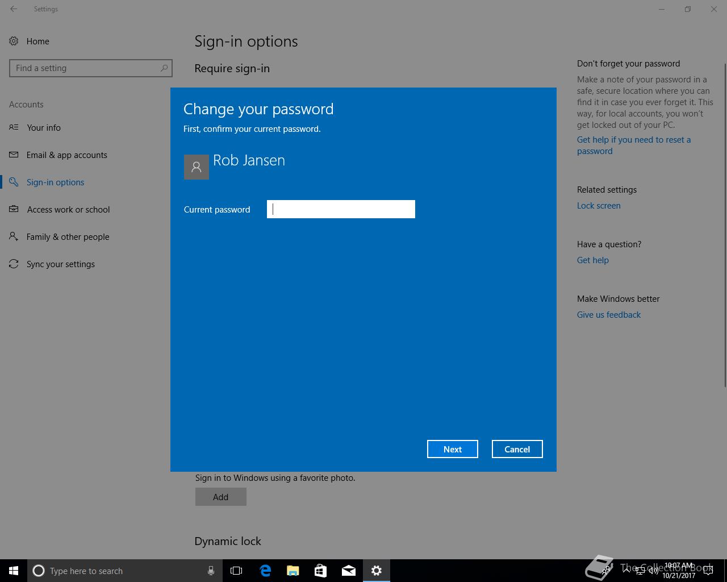727x582 pixels.
Task: Open Home via the gear icon
Action: click(x=14, y=41)
